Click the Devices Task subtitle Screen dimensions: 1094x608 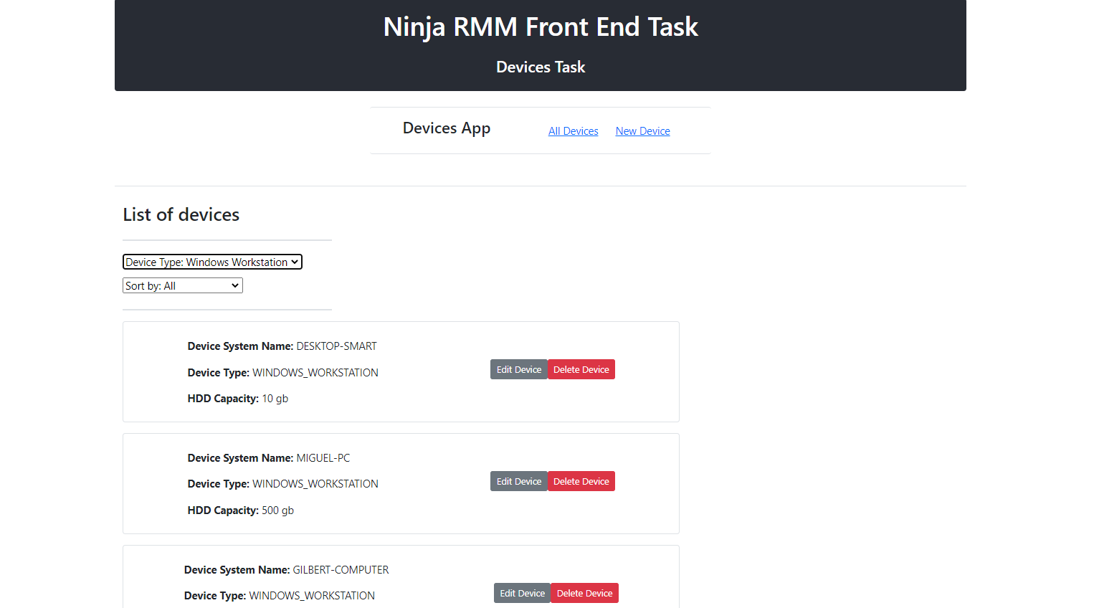[541, 67]
